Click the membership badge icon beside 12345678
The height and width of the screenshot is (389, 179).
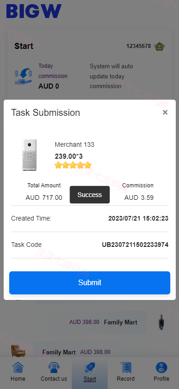(x=160, y=47)
